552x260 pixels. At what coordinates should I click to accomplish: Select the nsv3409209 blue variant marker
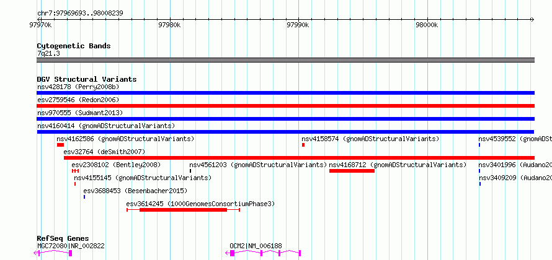point(480,184)
